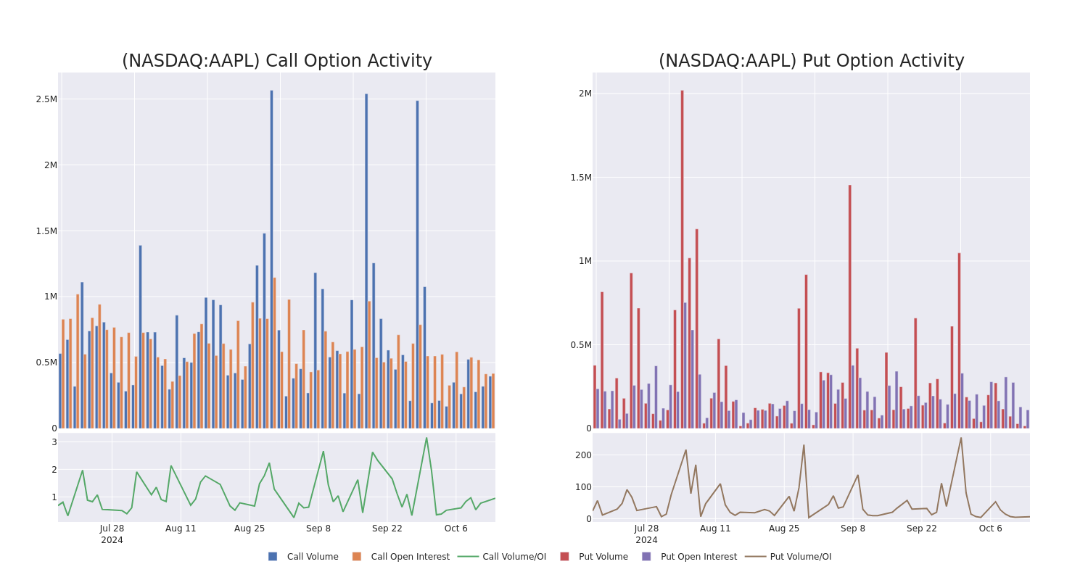Click Sep 22 label under put chart

coord(922,529)
